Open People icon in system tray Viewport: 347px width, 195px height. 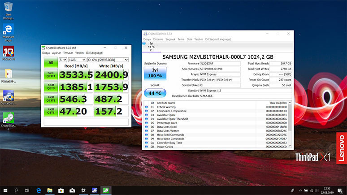tap(292, 191)
